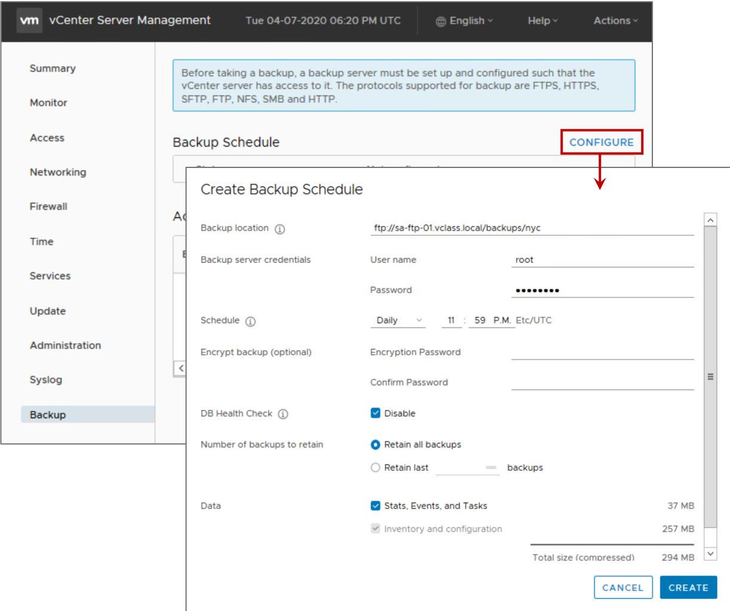730x611 pixels.
Task: Click the vCenter Server Management title
Action: (x=130, y=20)
